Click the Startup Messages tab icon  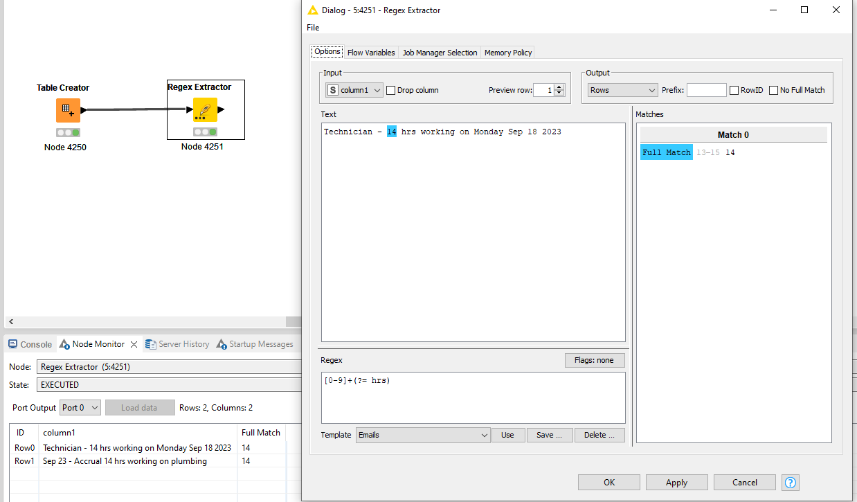coord(222,344)
